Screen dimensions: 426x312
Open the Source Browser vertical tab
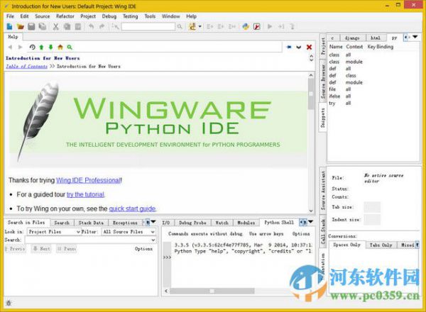[x=323, y=82]
